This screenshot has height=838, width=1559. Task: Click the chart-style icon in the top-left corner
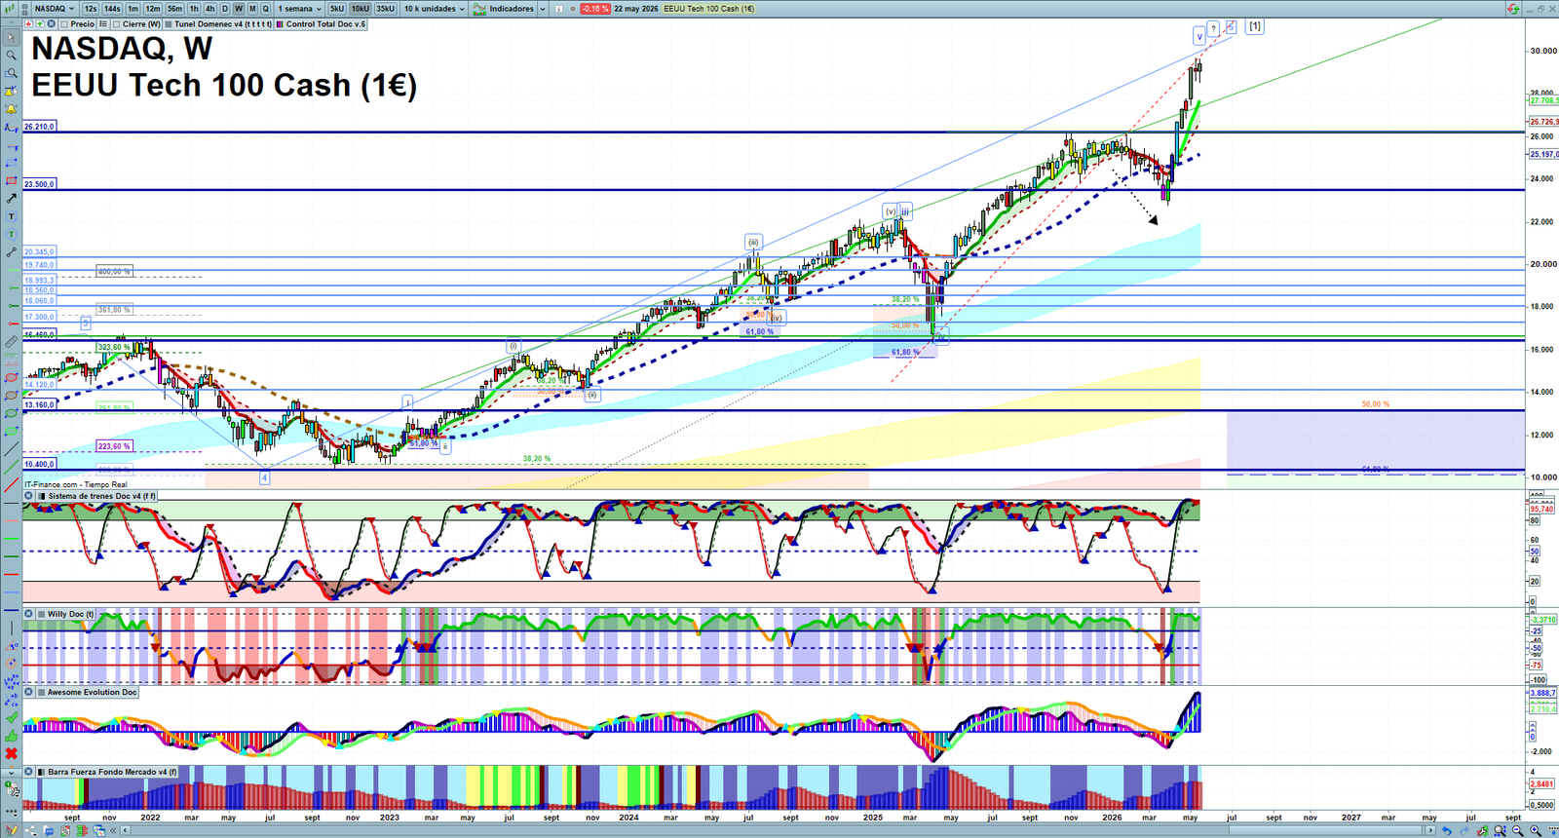pyautogui.click(x=10, y=9)
